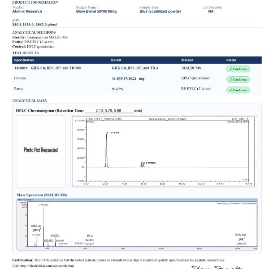Click the TB-4 [M+8H] label in mass spectrum
The image size is (269, 269).
(x=90, y=238)
